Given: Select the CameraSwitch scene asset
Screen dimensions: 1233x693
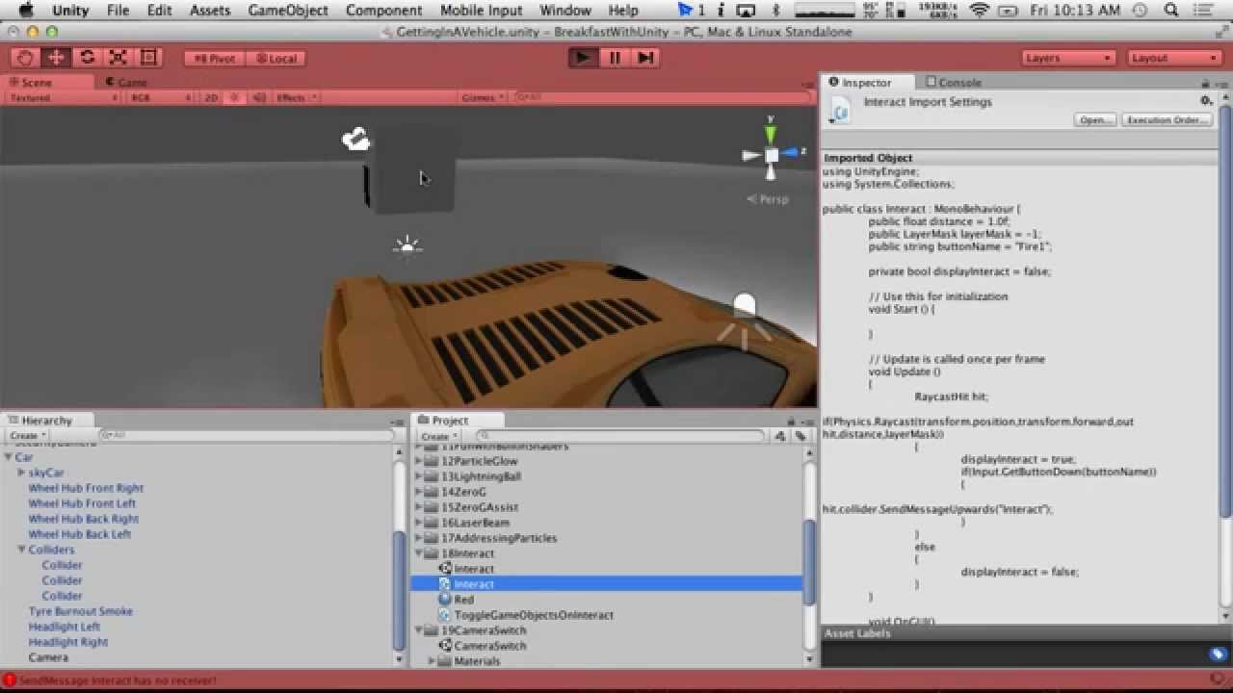Looking at the screenshot, I should click(x=483, y=646).
